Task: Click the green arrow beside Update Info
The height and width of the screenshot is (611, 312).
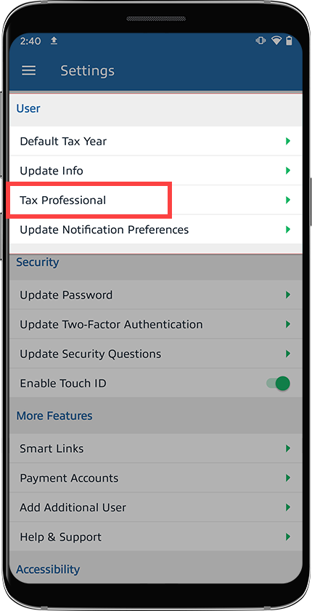Action: [x=288, y=170]
